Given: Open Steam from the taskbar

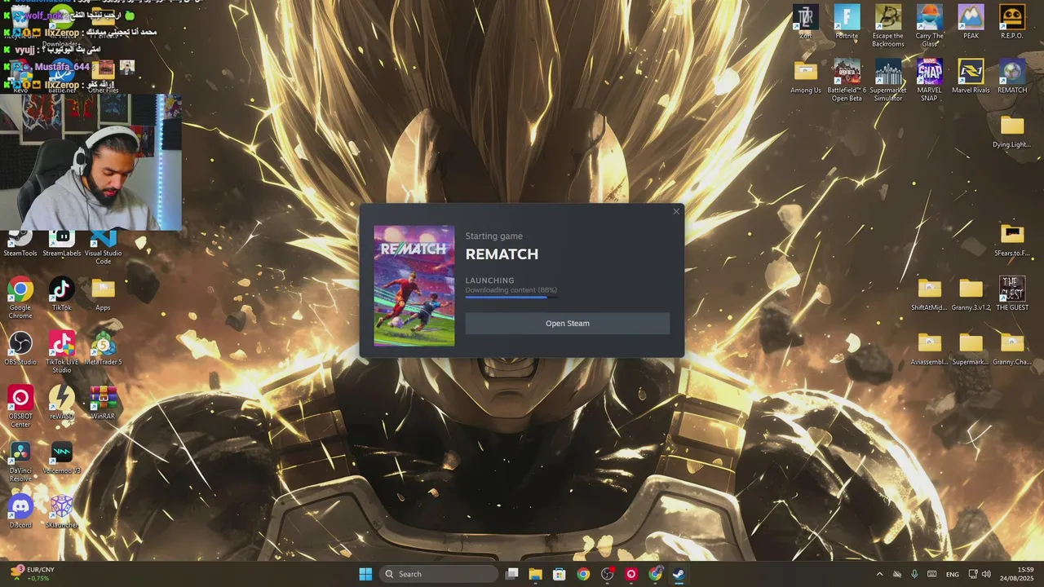Looking at the screenshot, I should pyautogui.click(x=679, y=574).
